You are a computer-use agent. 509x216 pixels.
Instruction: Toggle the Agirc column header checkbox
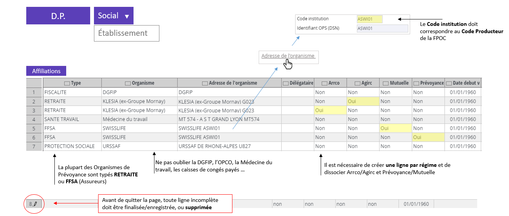click(x=357, y=83)
